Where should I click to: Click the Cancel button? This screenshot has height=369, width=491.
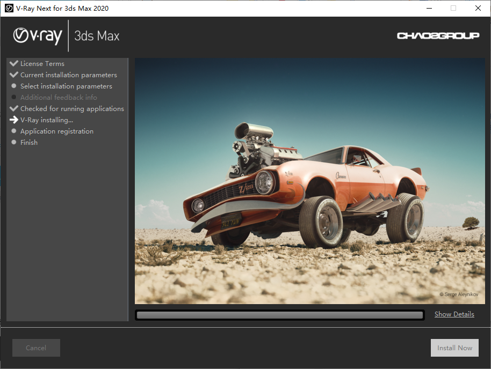click(35, 348)
